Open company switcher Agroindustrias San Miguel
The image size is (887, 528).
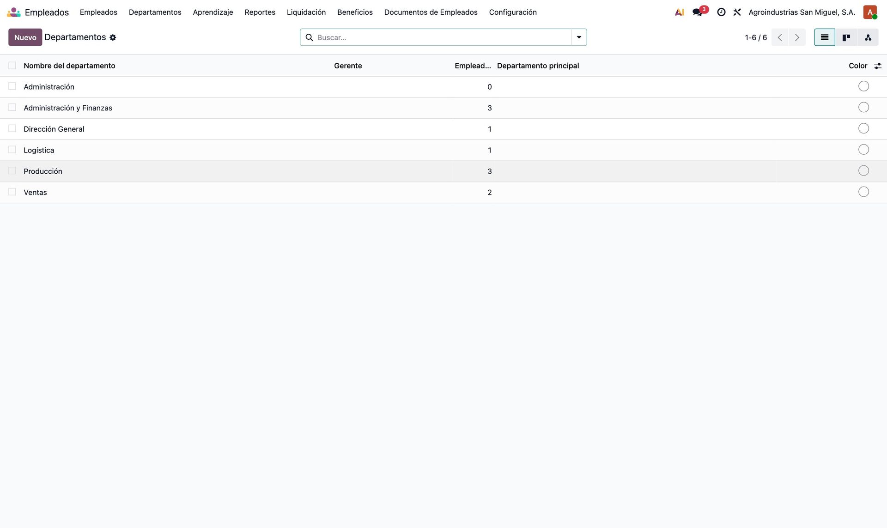point(802,12)
